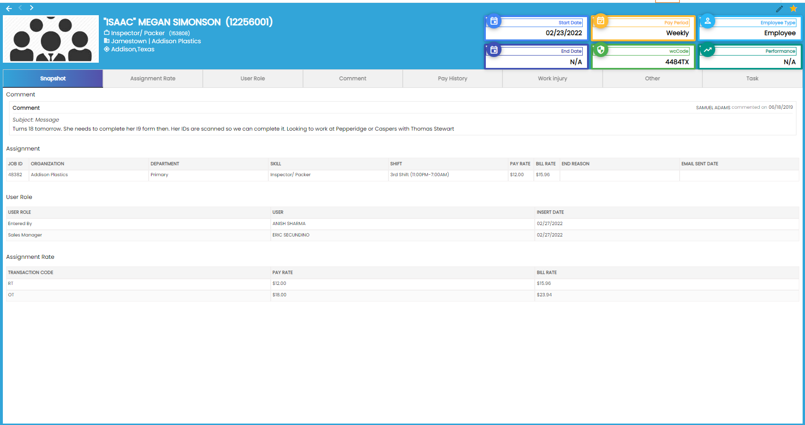
Task: Click the End Date card value N/A
Action: tap(576, 62)
